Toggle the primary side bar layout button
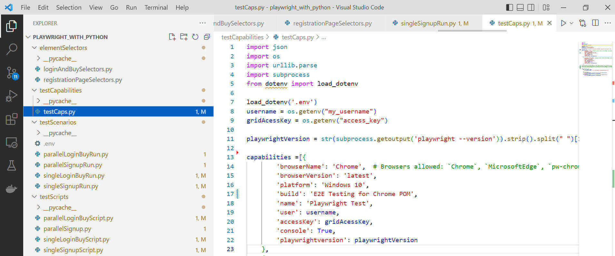 point(510,7)
